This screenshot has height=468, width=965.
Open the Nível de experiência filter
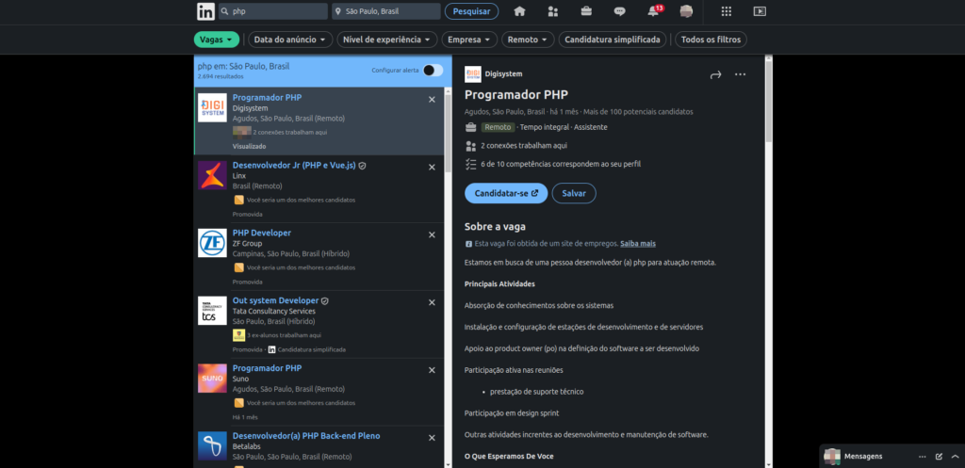tap(387, 40)
